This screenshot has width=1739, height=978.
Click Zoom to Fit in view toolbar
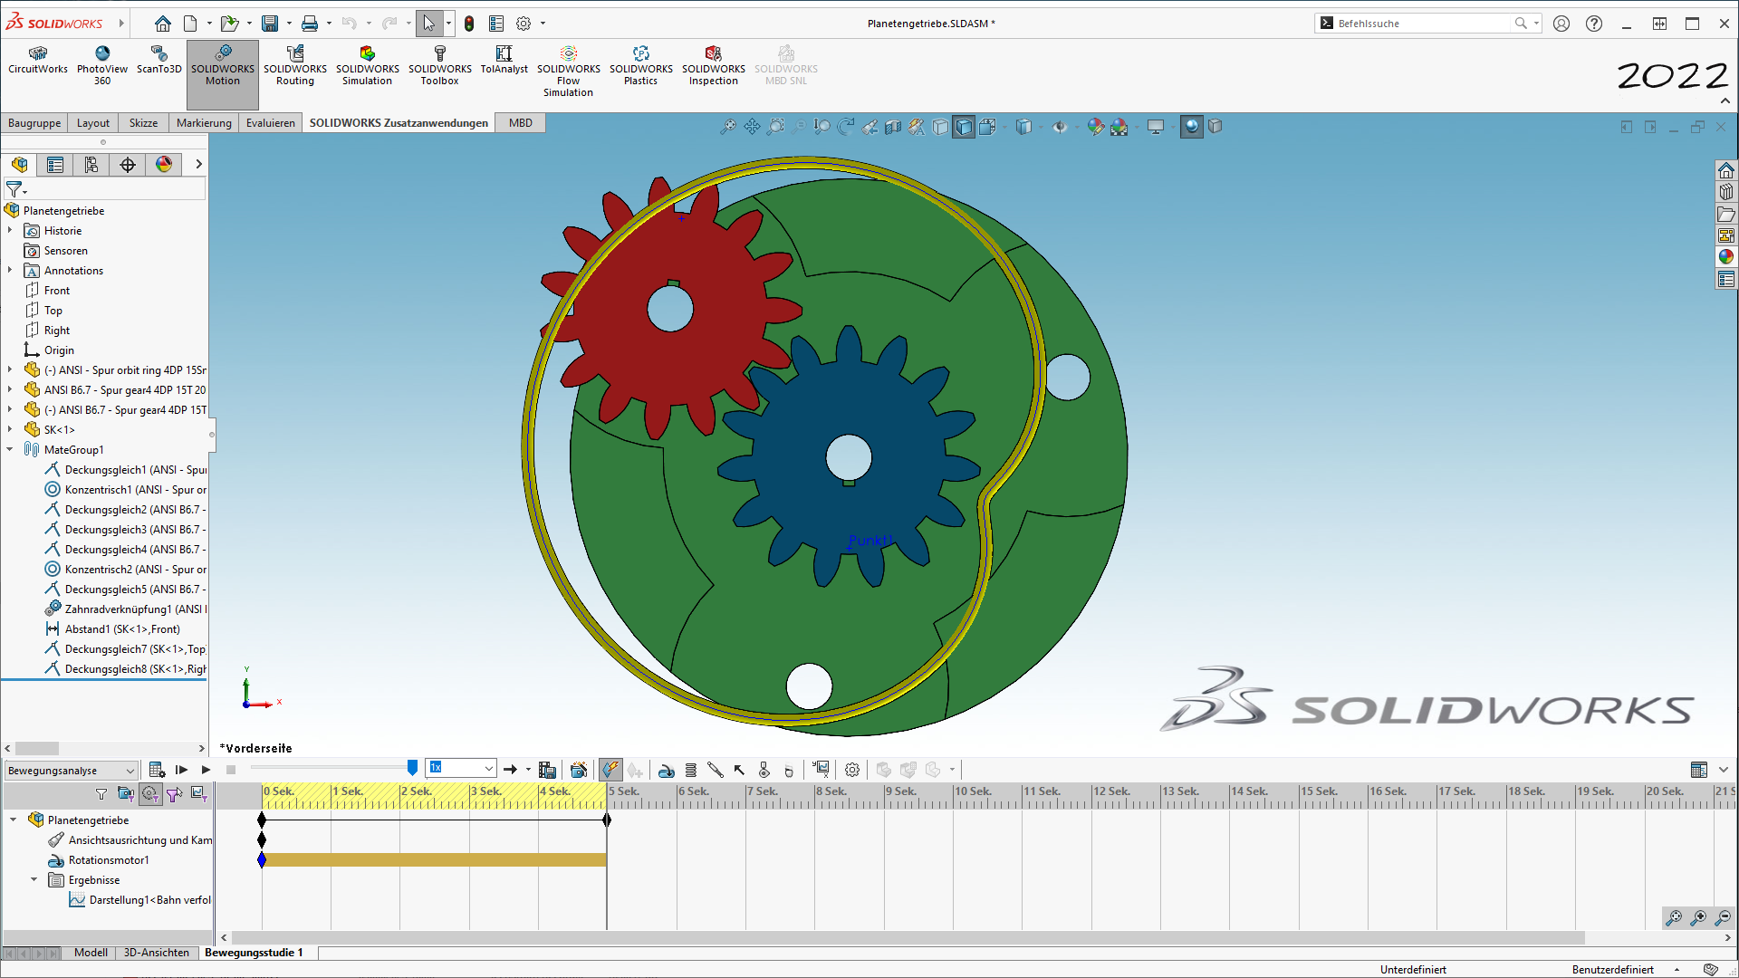coord(728,127)
